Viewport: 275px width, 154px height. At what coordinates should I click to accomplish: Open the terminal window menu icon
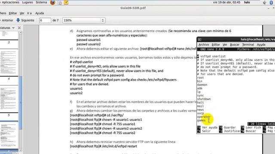pos(199,39)
